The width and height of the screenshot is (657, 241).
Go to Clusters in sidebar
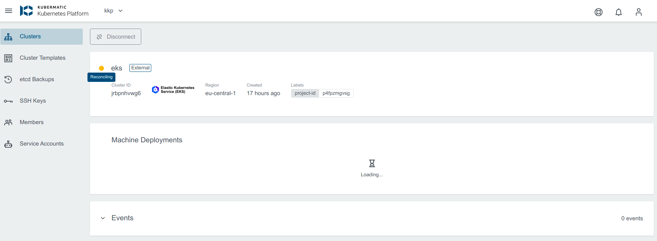30,36
